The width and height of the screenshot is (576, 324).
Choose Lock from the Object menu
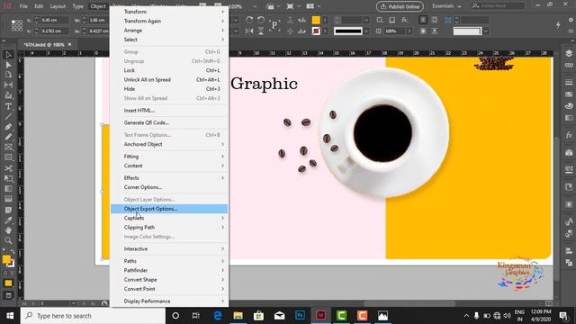point(169,70)
